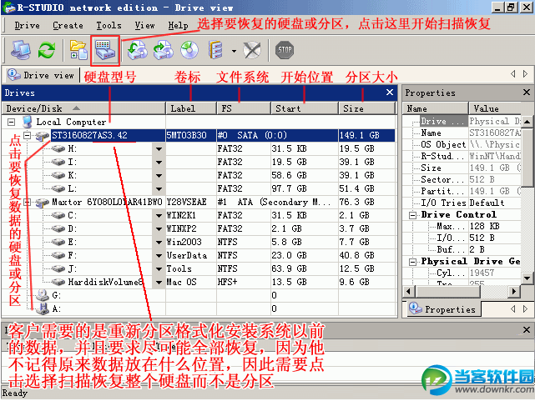The width and height of the screenshot is (535, 401).
Task: Open the Tools menu
Action: [109, 26]
